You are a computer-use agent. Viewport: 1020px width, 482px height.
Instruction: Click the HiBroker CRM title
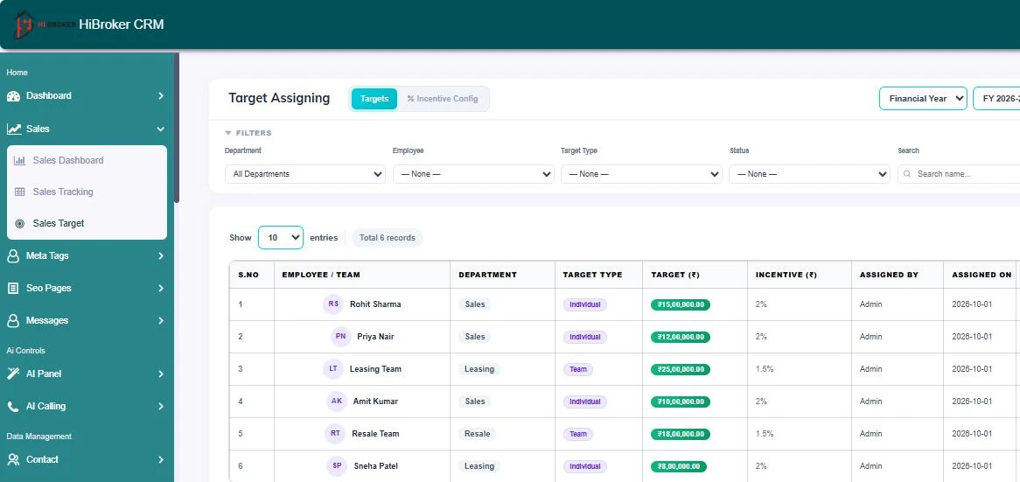tap(121, 24)
